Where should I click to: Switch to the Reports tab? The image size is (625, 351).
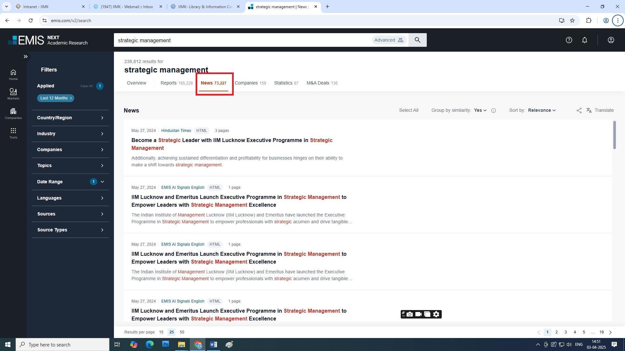point(176,83)
